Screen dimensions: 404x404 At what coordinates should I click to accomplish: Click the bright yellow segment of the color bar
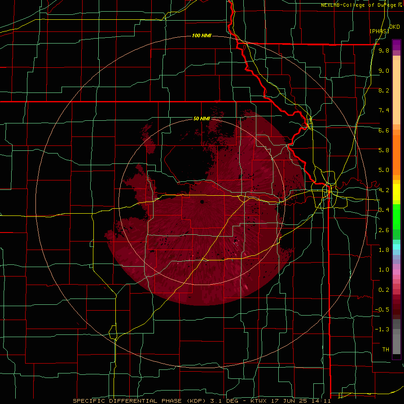pos(396,192)
